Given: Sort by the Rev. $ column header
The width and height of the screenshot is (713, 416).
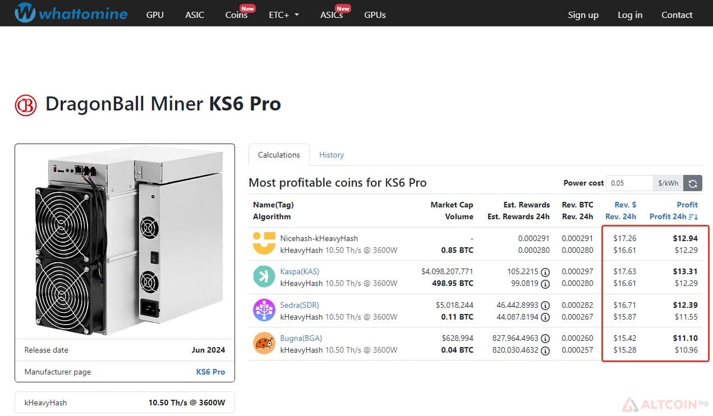Looking at the screenshot, I should click(x=625, y=205).
